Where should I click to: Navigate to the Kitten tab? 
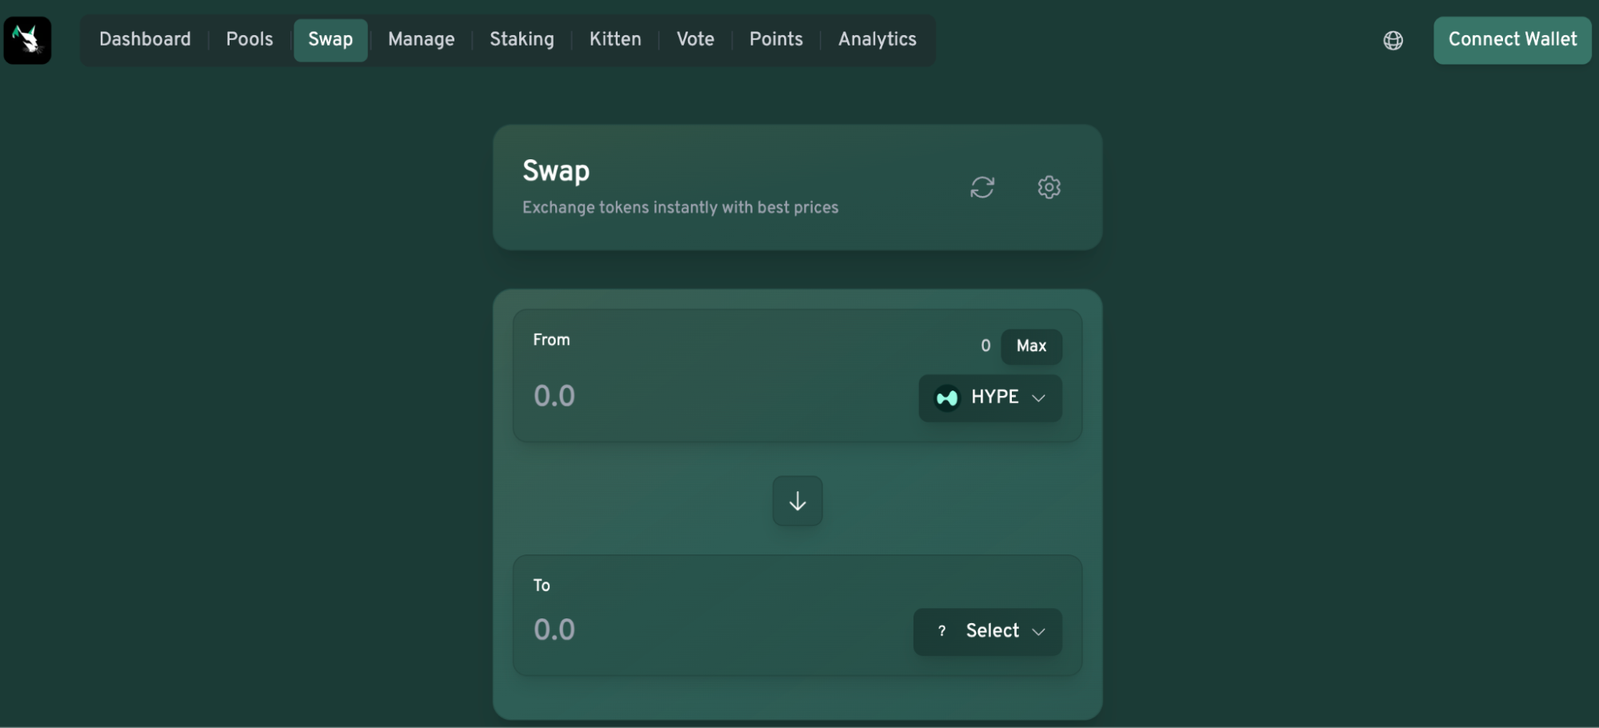pyautogui.click(x=615, y=39)
